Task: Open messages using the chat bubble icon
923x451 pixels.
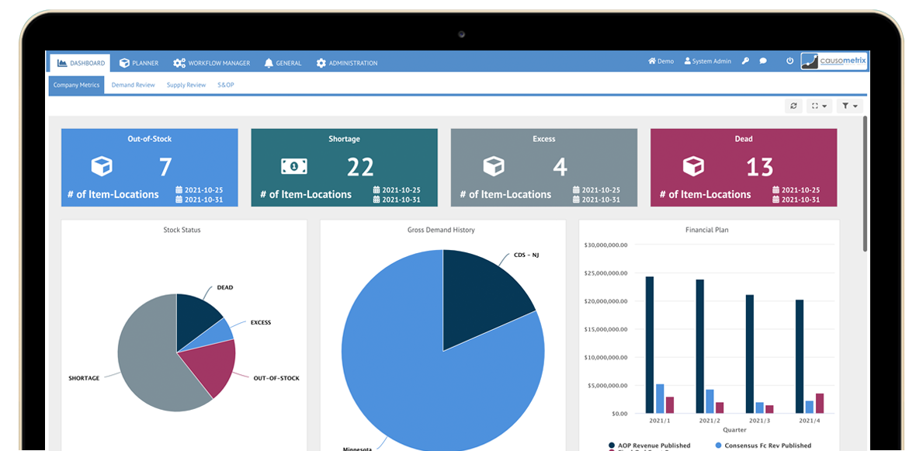Action: click(x=763, y=61)
